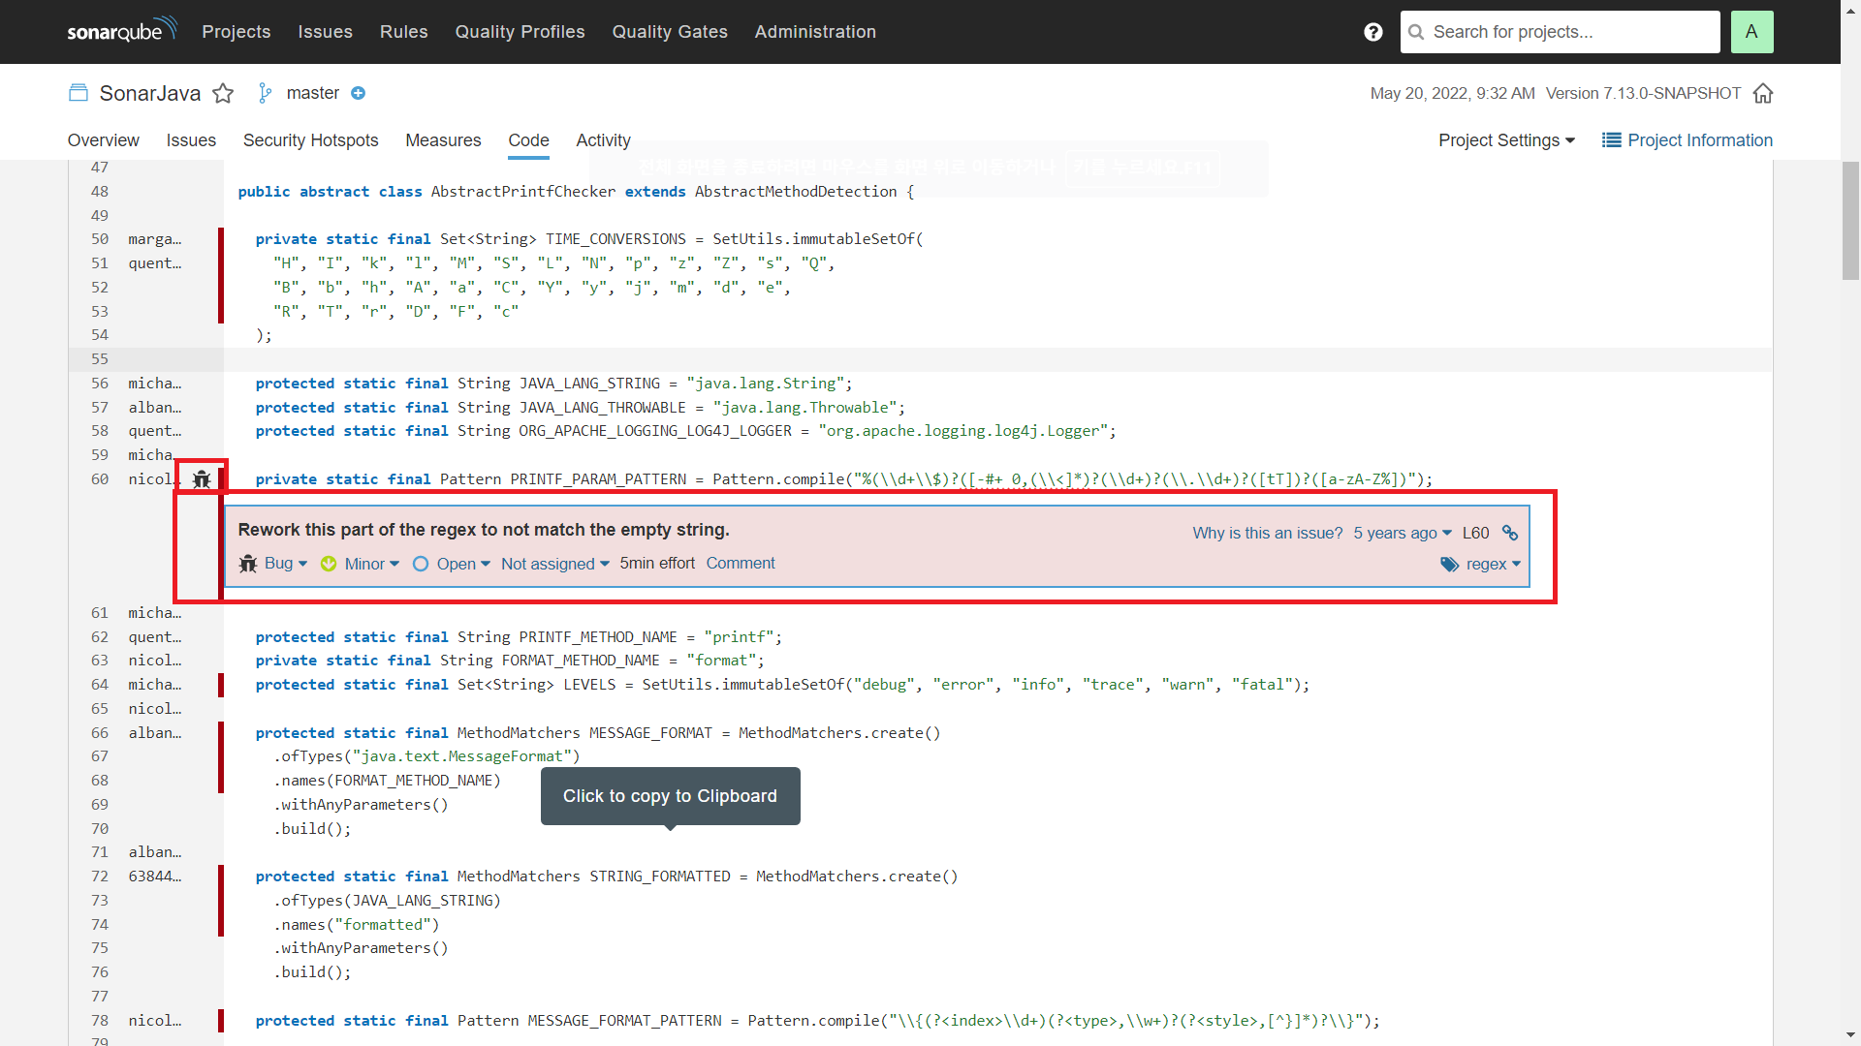Open the help question mark icon

coord(1372,32)
